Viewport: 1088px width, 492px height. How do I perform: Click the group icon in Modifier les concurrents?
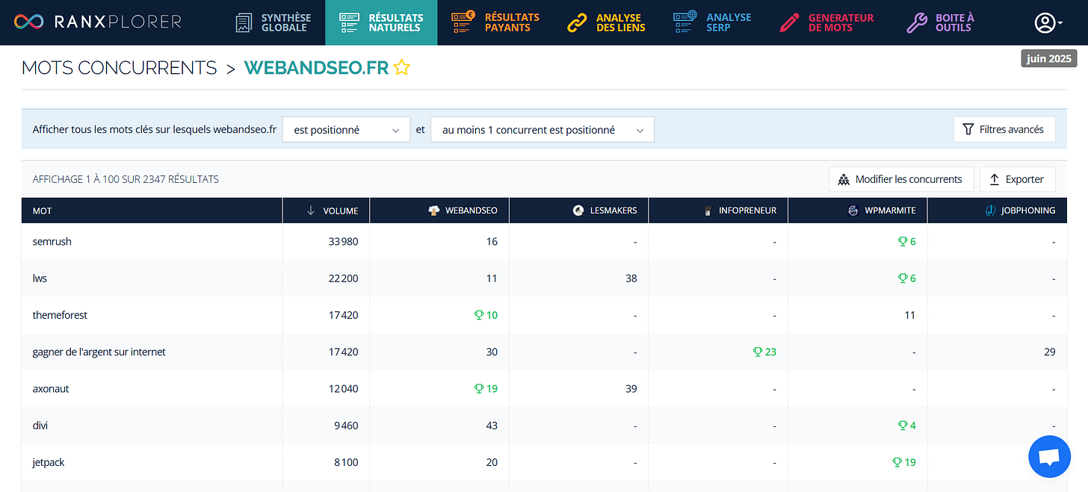click(x=844, y=178)
